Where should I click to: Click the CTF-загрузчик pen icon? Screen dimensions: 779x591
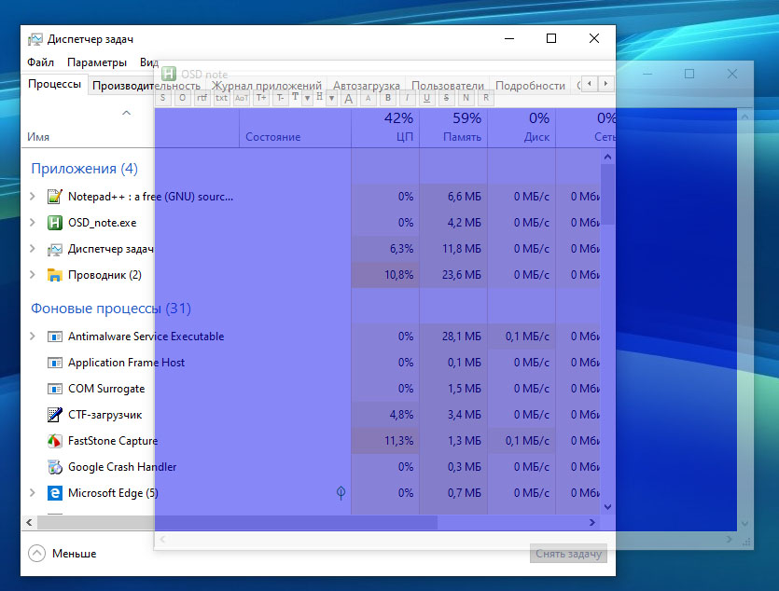55,414
